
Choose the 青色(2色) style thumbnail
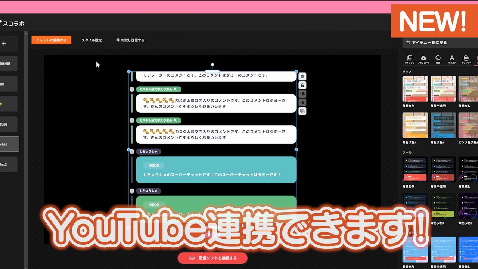point(443,126)
